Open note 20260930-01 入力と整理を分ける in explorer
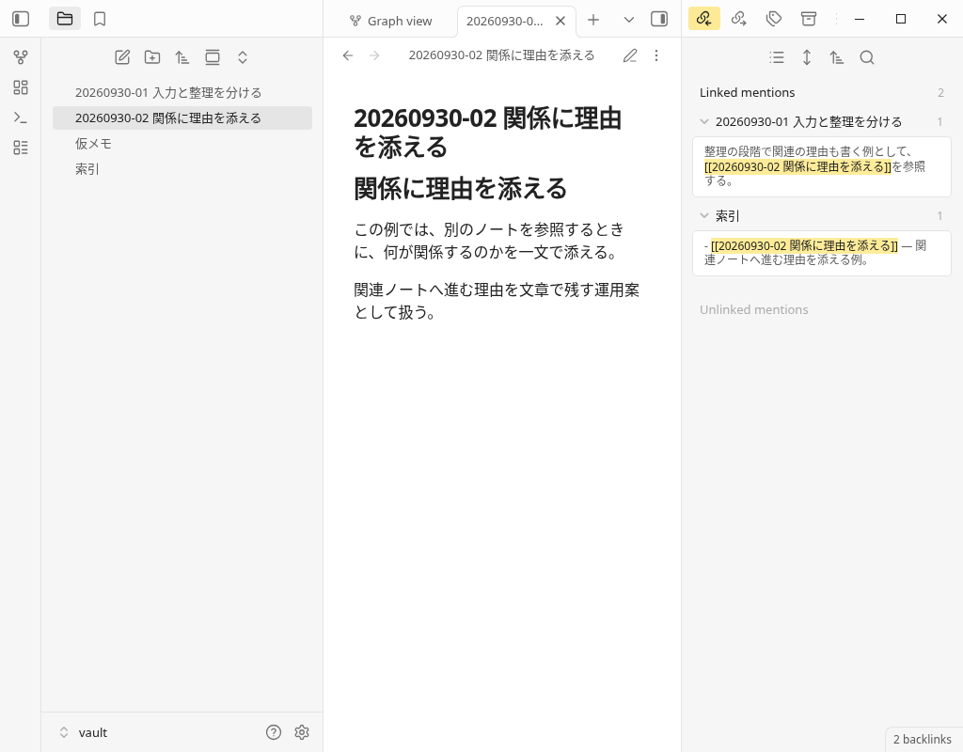The width and height of the screenshot is (963, 752). point(182,93)
